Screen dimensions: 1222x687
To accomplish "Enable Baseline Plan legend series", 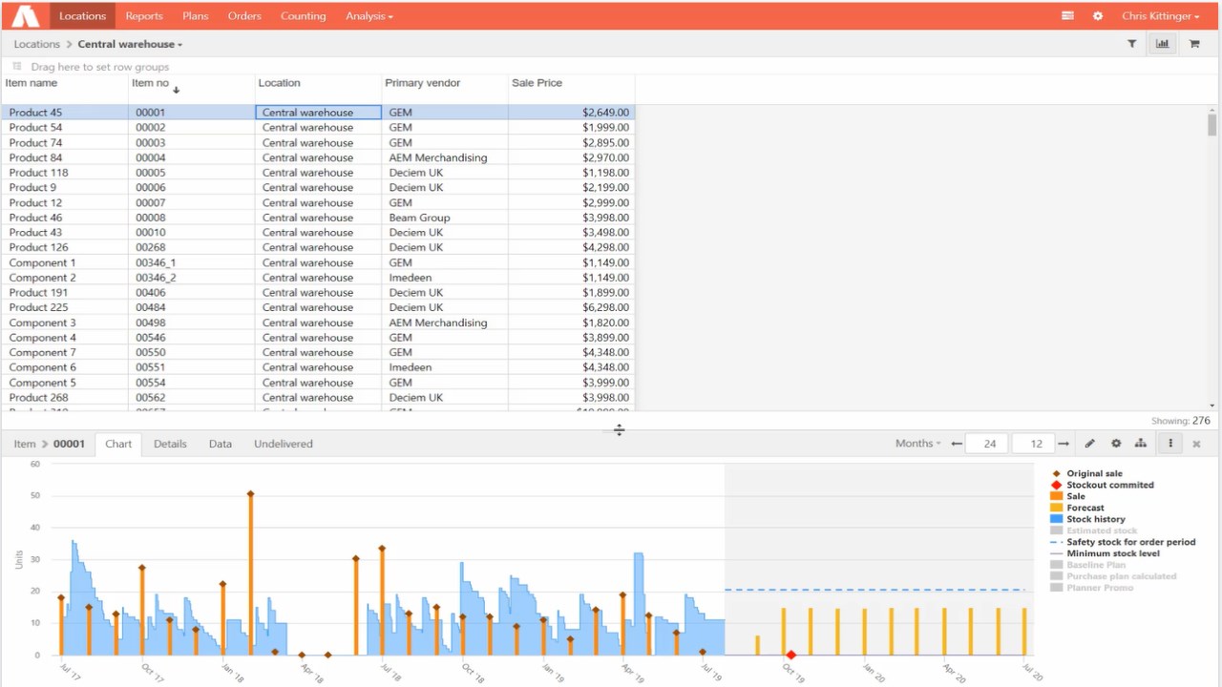I will pyautogui.click(x=1087, y=565).
